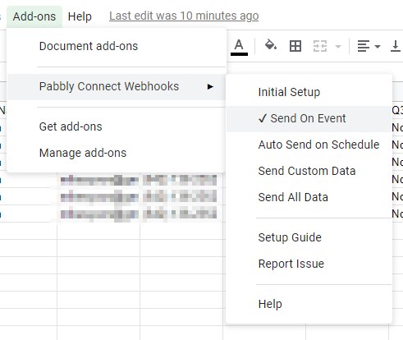
Task: Select Send Custom Data
Action: (309, 171)
